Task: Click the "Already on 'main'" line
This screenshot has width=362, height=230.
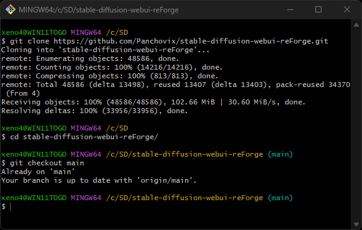Action: [x=38, y=172]
